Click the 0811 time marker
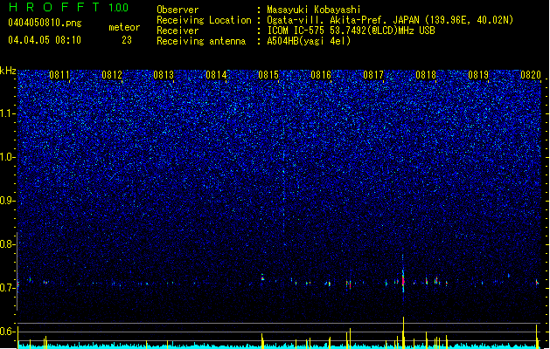The width and height of the screenshot is (550, 349). tap(59, 75)
